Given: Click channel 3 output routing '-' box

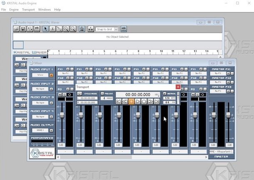Looking at the screenshot, I should [x=103, y=152].
